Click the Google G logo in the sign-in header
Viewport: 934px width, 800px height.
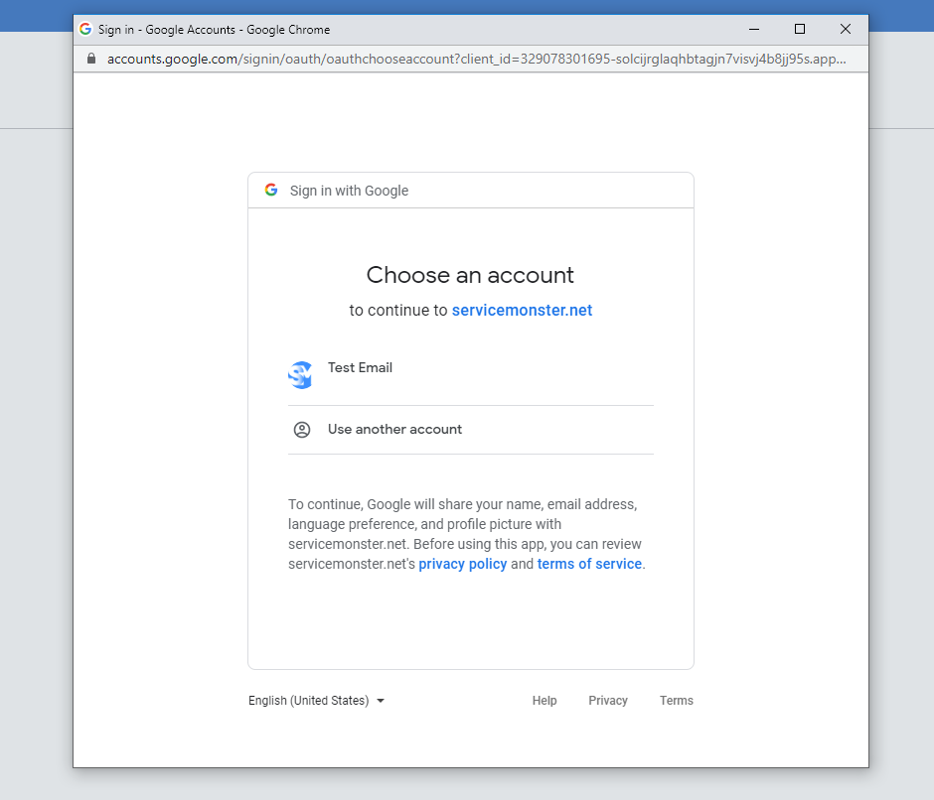pyautogui.click(x=271, y=190)
